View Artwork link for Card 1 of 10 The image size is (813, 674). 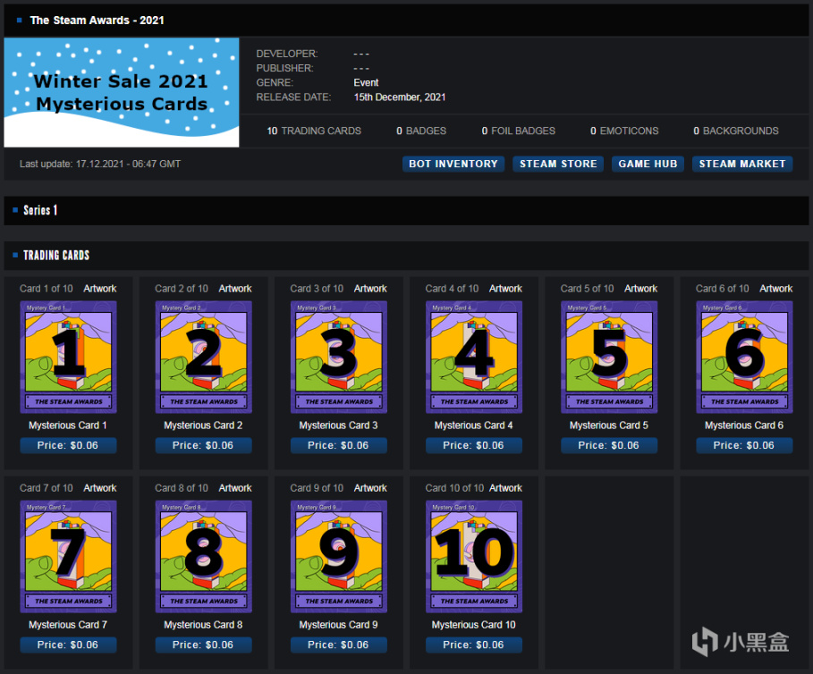[x=100, y=289]
